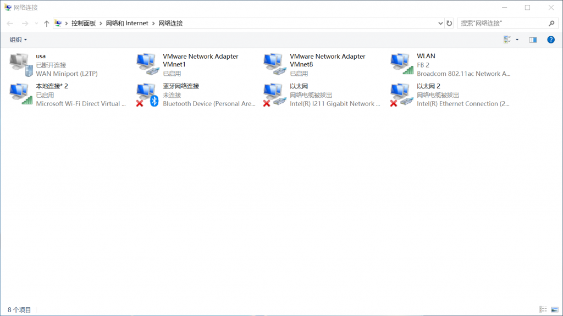This screenshot has height=316, width=563.
Task: Select the 本地连接* 2 adapter icon
Action: (x=22, y=95)
